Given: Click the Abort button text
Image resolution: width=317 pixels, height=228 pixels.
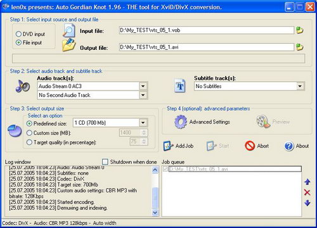Looking at the screenshot, I should tap(263, 146).
